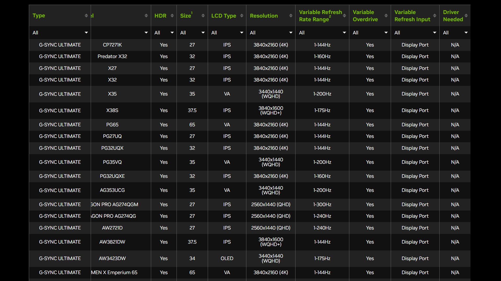Select All in Variable Refresh Rate Range
This screenshot has width=501, height=281.
click(322, 33)
